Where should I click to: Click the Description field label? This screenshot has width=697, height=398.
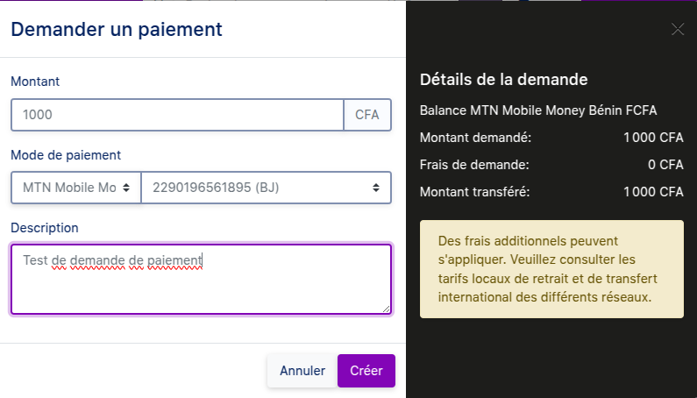pos(45,228)
